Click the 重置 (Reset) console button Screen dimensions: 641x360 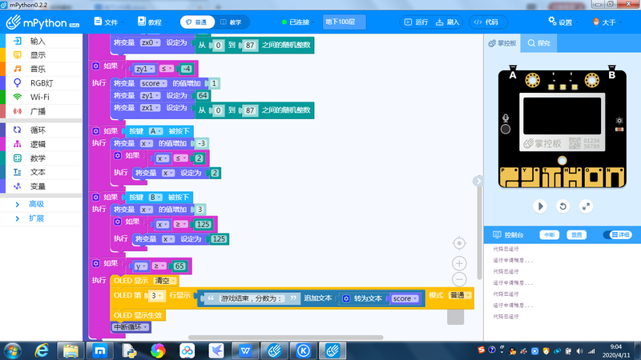point(576,234)
